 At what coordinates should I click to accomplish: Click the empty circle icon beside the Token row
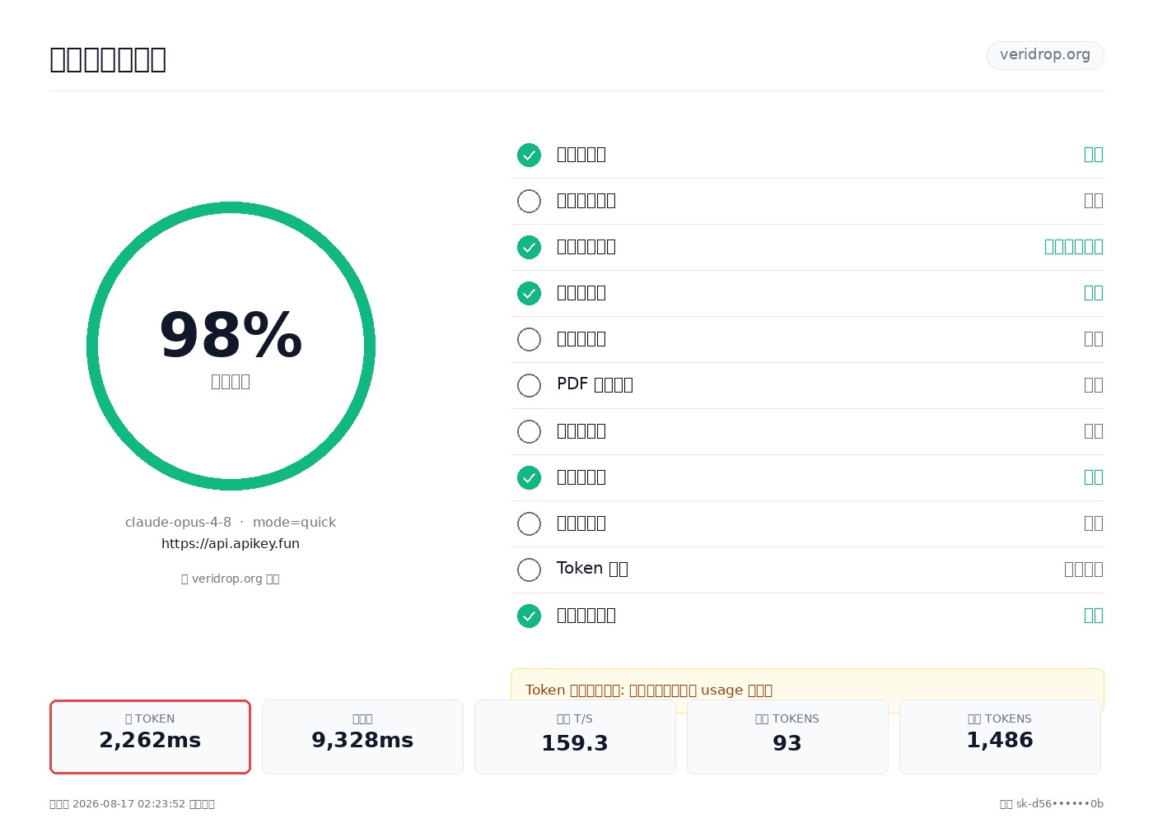pyautogui.click(x=529, y=570)
